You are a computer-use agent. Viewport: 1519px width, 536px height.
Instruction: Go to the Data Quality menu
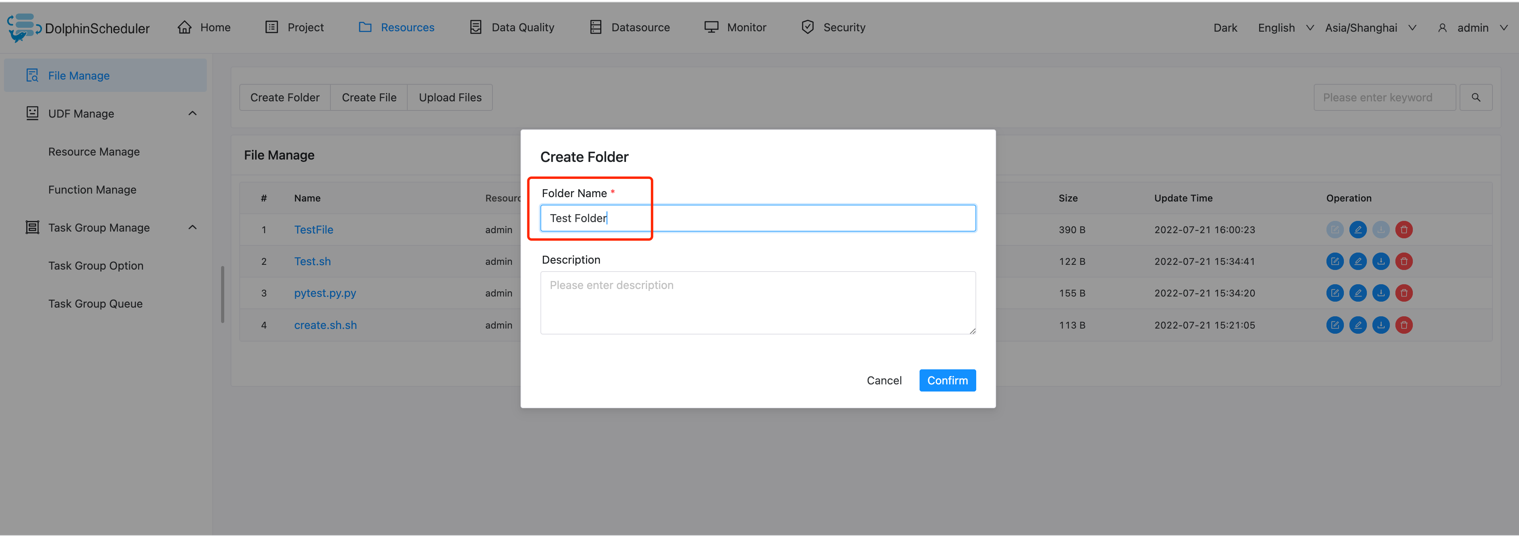coord(512,28)
